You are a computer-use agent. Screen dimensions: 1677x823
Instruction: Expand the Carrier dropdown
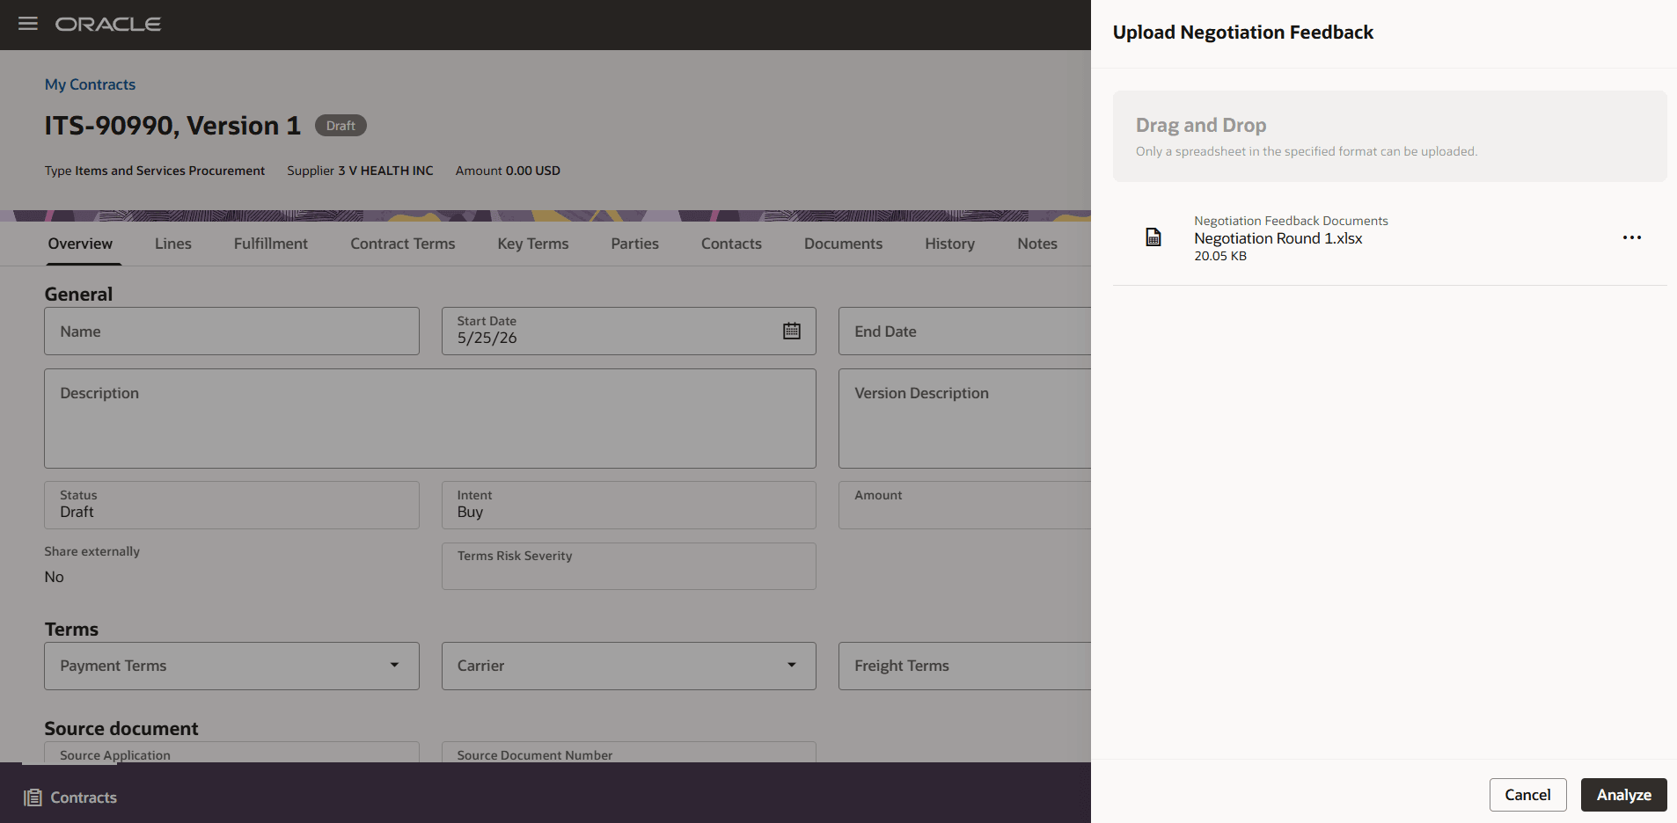pos(792,666)
